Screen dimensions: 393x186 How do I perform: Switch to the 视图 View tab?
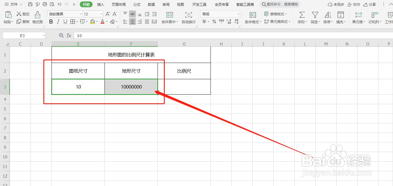(180, 4)
